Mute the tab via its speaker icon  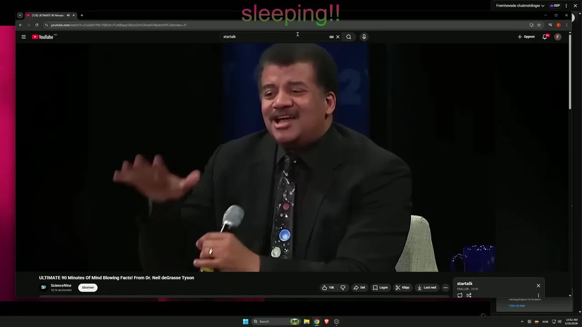pos(68,15)
